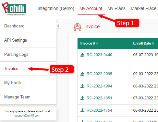Sort by the Enroll Date column arrows
This screenshot has width=158, height=122.
153,43
